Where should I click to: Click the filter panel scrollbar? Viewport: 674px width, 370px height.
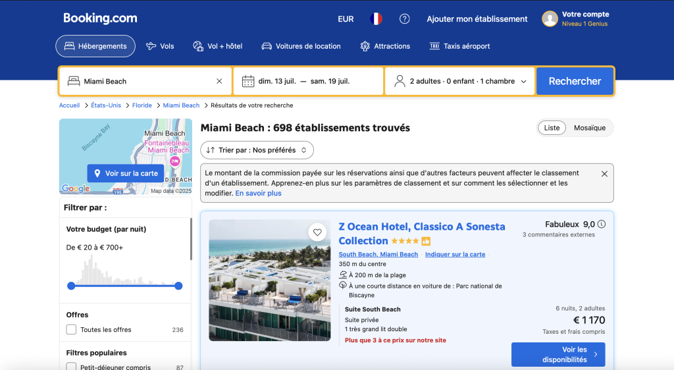click(x=191, y=239)
